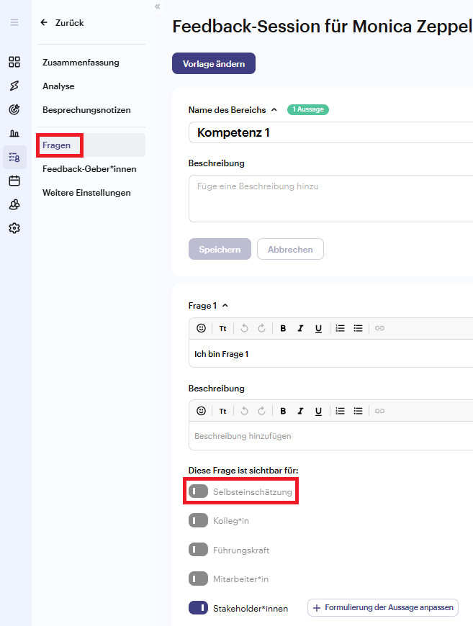Click the Kompetenz 1 name field
The width and height of the screenshot is (473, 626).
pyautogui.click(x=330, y=132)
